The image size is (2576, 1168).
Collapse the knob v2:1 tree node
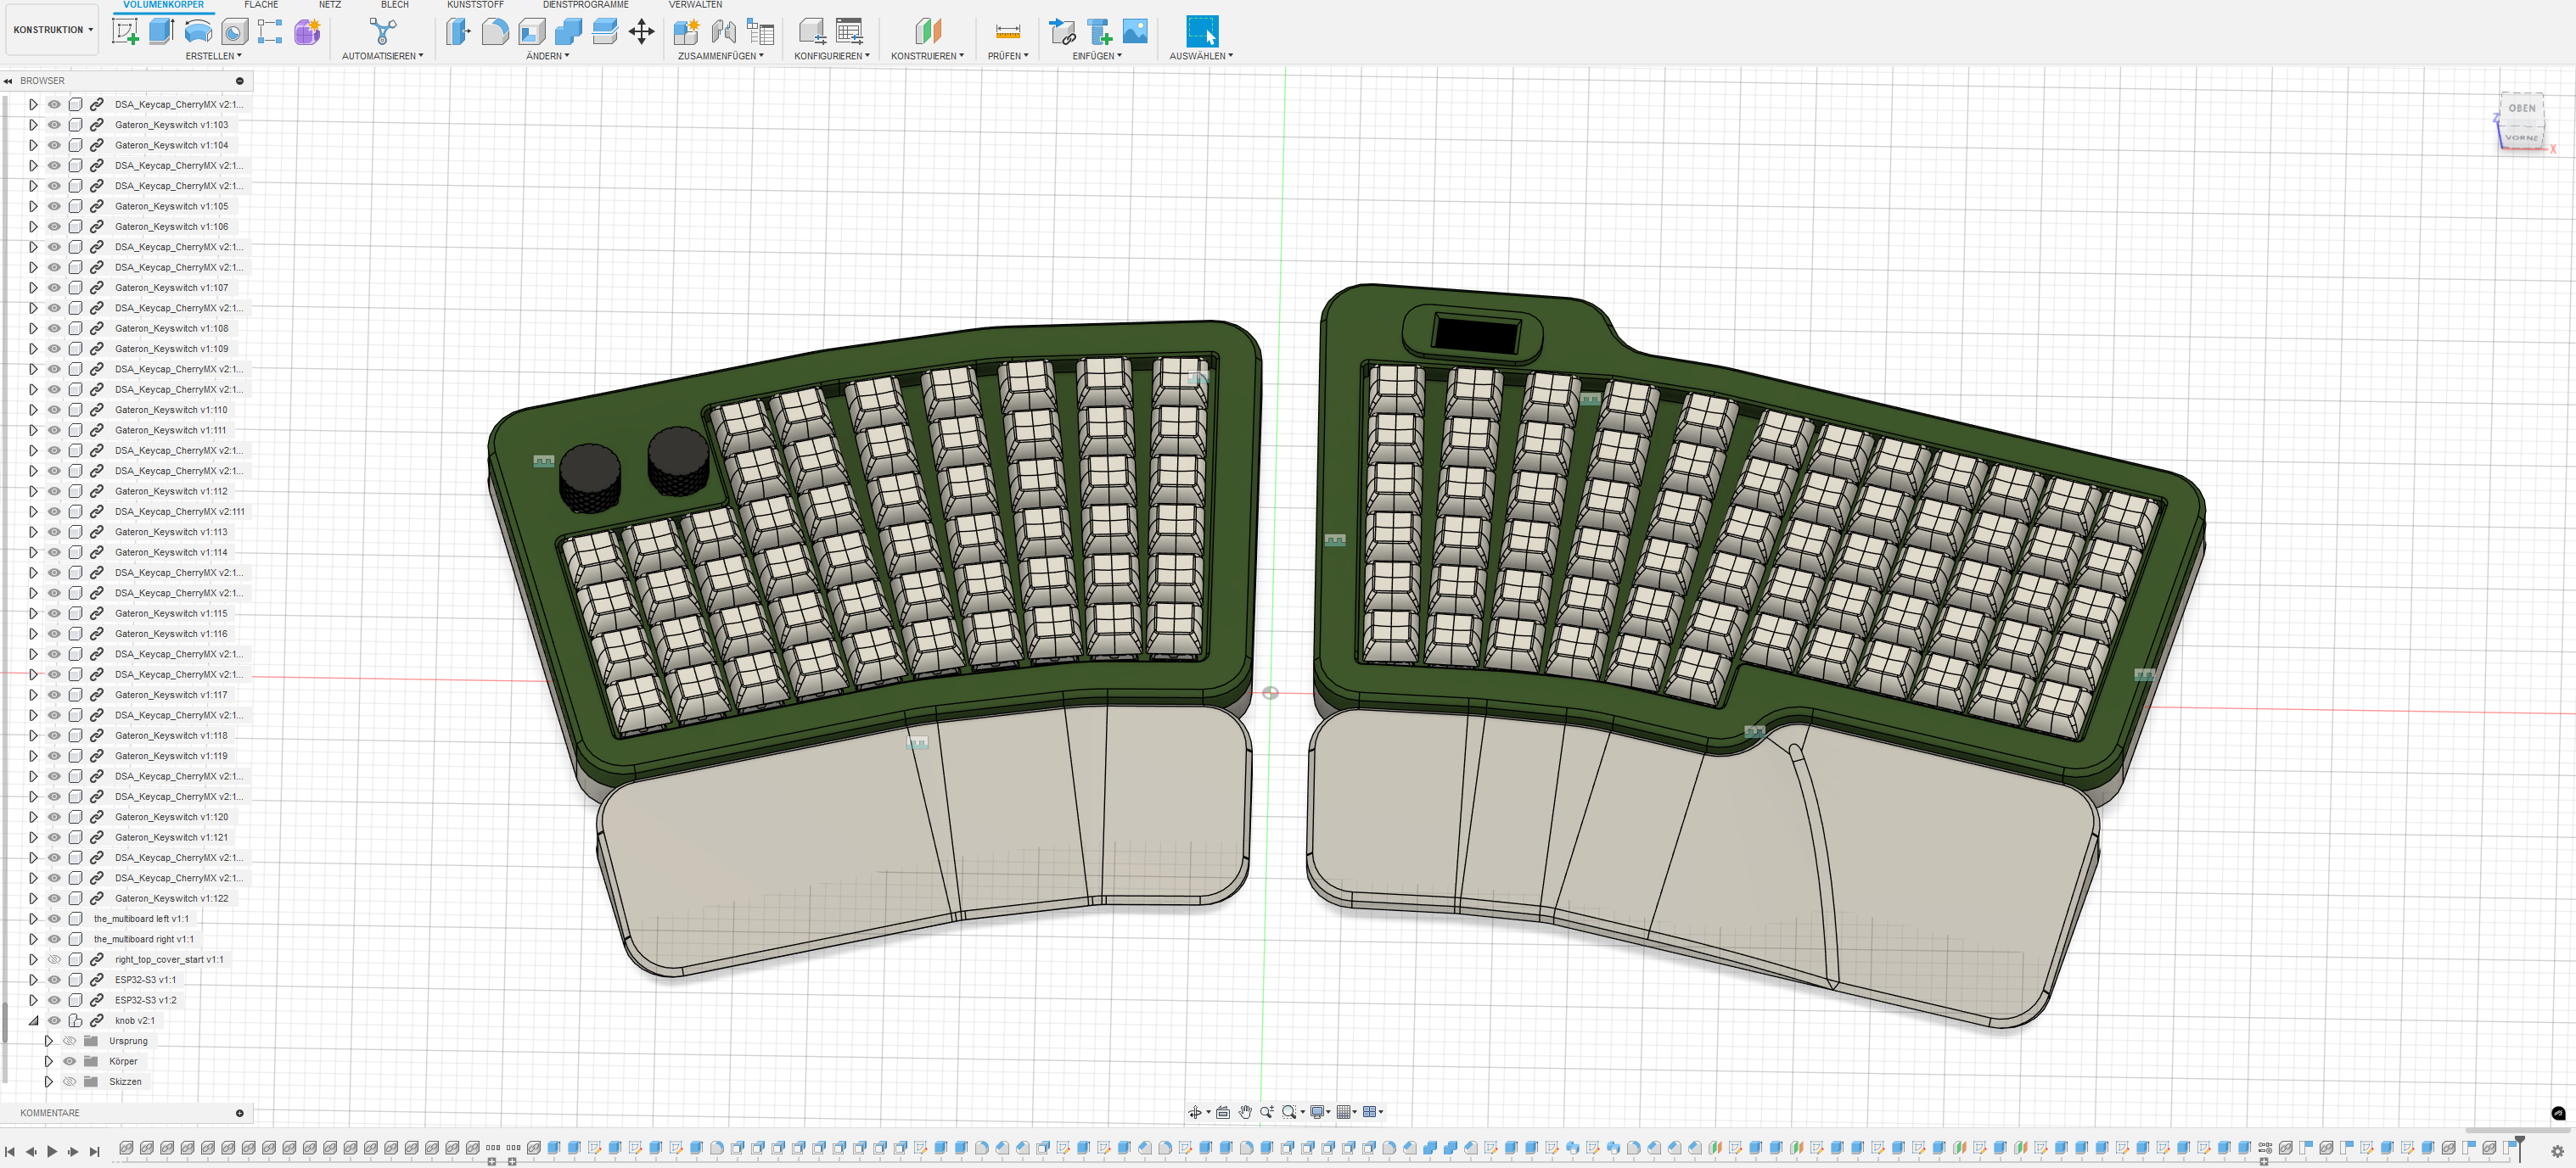pyautogui.click(x=33, y=1020)
